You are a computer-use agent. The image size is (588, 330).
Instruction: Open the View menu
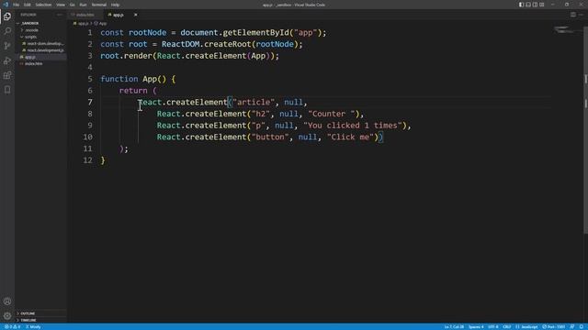point(61,5)
